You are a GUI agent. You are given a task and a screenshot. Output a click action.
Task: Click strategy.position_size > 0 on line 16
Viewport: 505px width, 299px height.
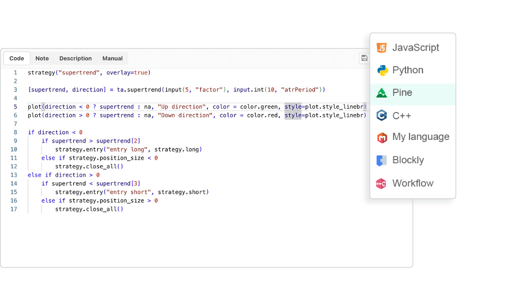point(114,201)
